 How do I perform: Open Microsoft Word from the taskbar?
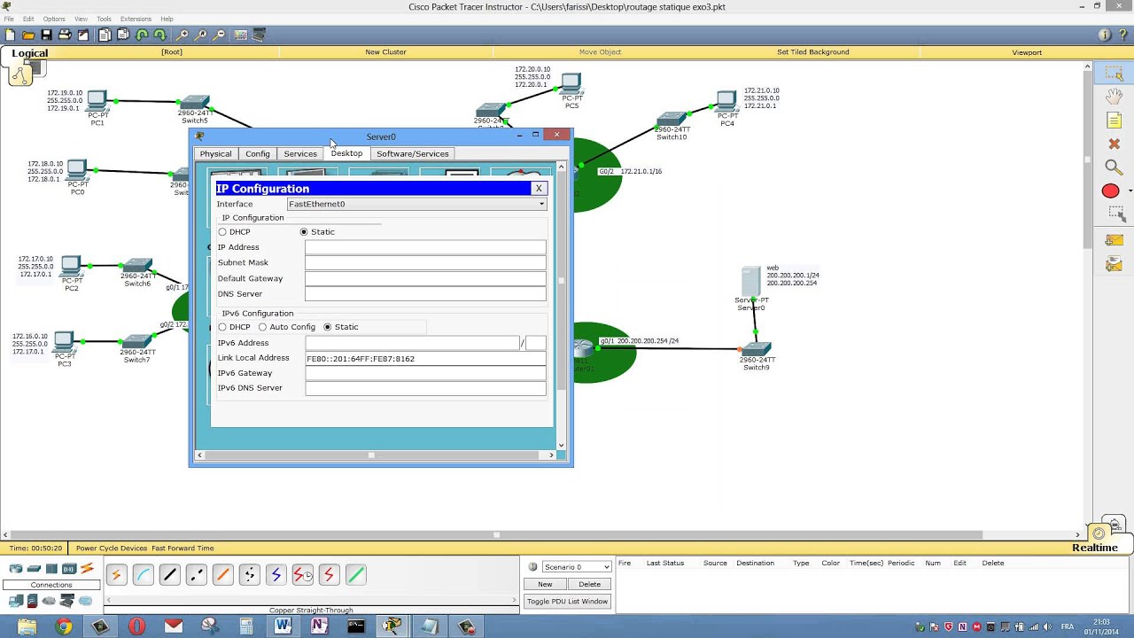283,626
